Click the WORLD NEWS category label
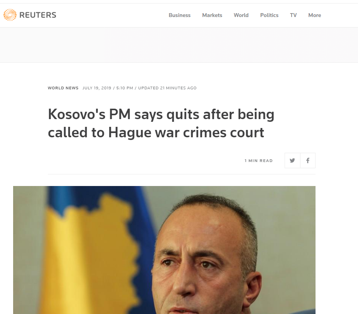Image resolution: width=358 pixels, height=314 pixels. pos(63,88)
